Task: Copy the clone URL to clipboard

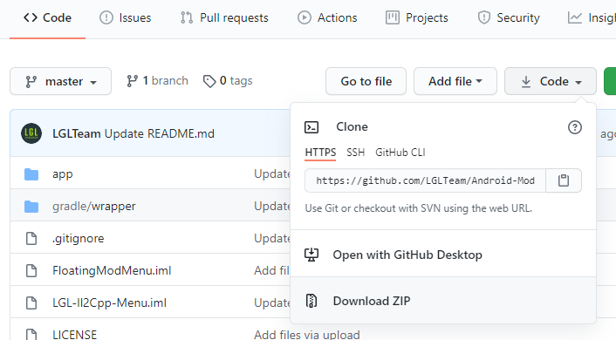Action: click(564, 180)
